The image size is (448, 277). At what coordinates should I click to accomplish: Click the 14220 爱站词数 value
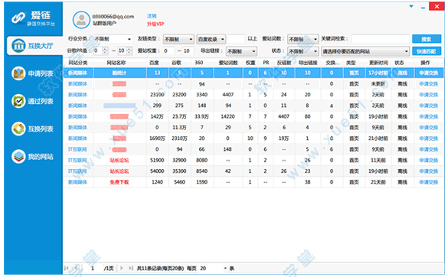(x=227, y=116)
